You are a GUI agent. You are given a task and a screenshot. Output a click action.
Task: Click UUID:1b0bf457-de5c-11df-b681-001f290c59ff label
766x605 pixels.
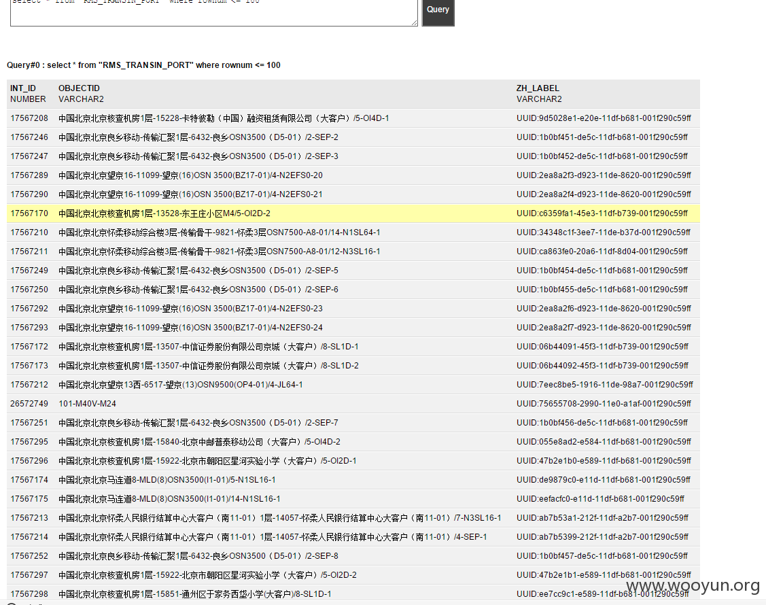tap(602, 557)
